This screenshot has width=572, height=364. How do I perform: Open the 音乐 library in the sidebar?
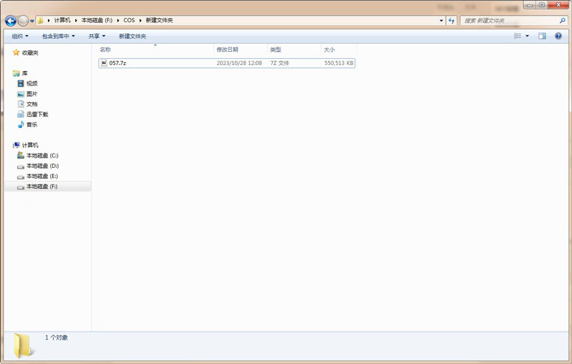point(32,124)
